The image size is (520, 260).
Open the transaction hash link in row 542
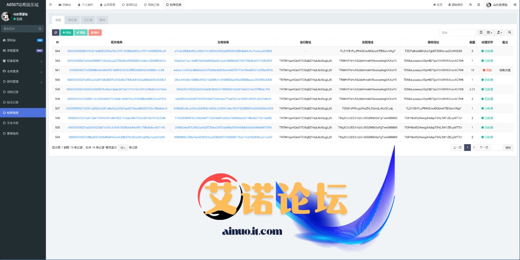(223, 60)
